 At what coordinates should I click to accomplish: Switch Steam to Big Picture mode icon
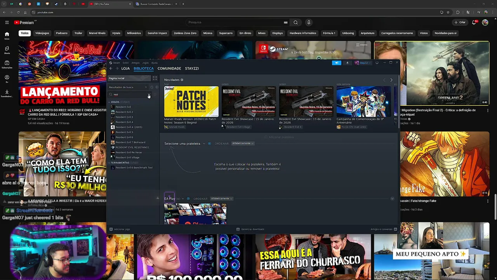click(377, 63)
